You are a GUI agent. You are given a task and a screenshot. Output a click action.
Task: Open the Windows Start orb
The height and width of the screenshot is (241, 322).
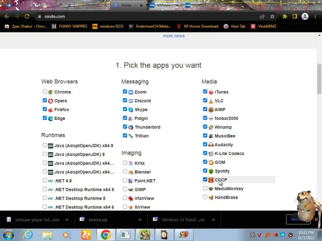point(8,235)
